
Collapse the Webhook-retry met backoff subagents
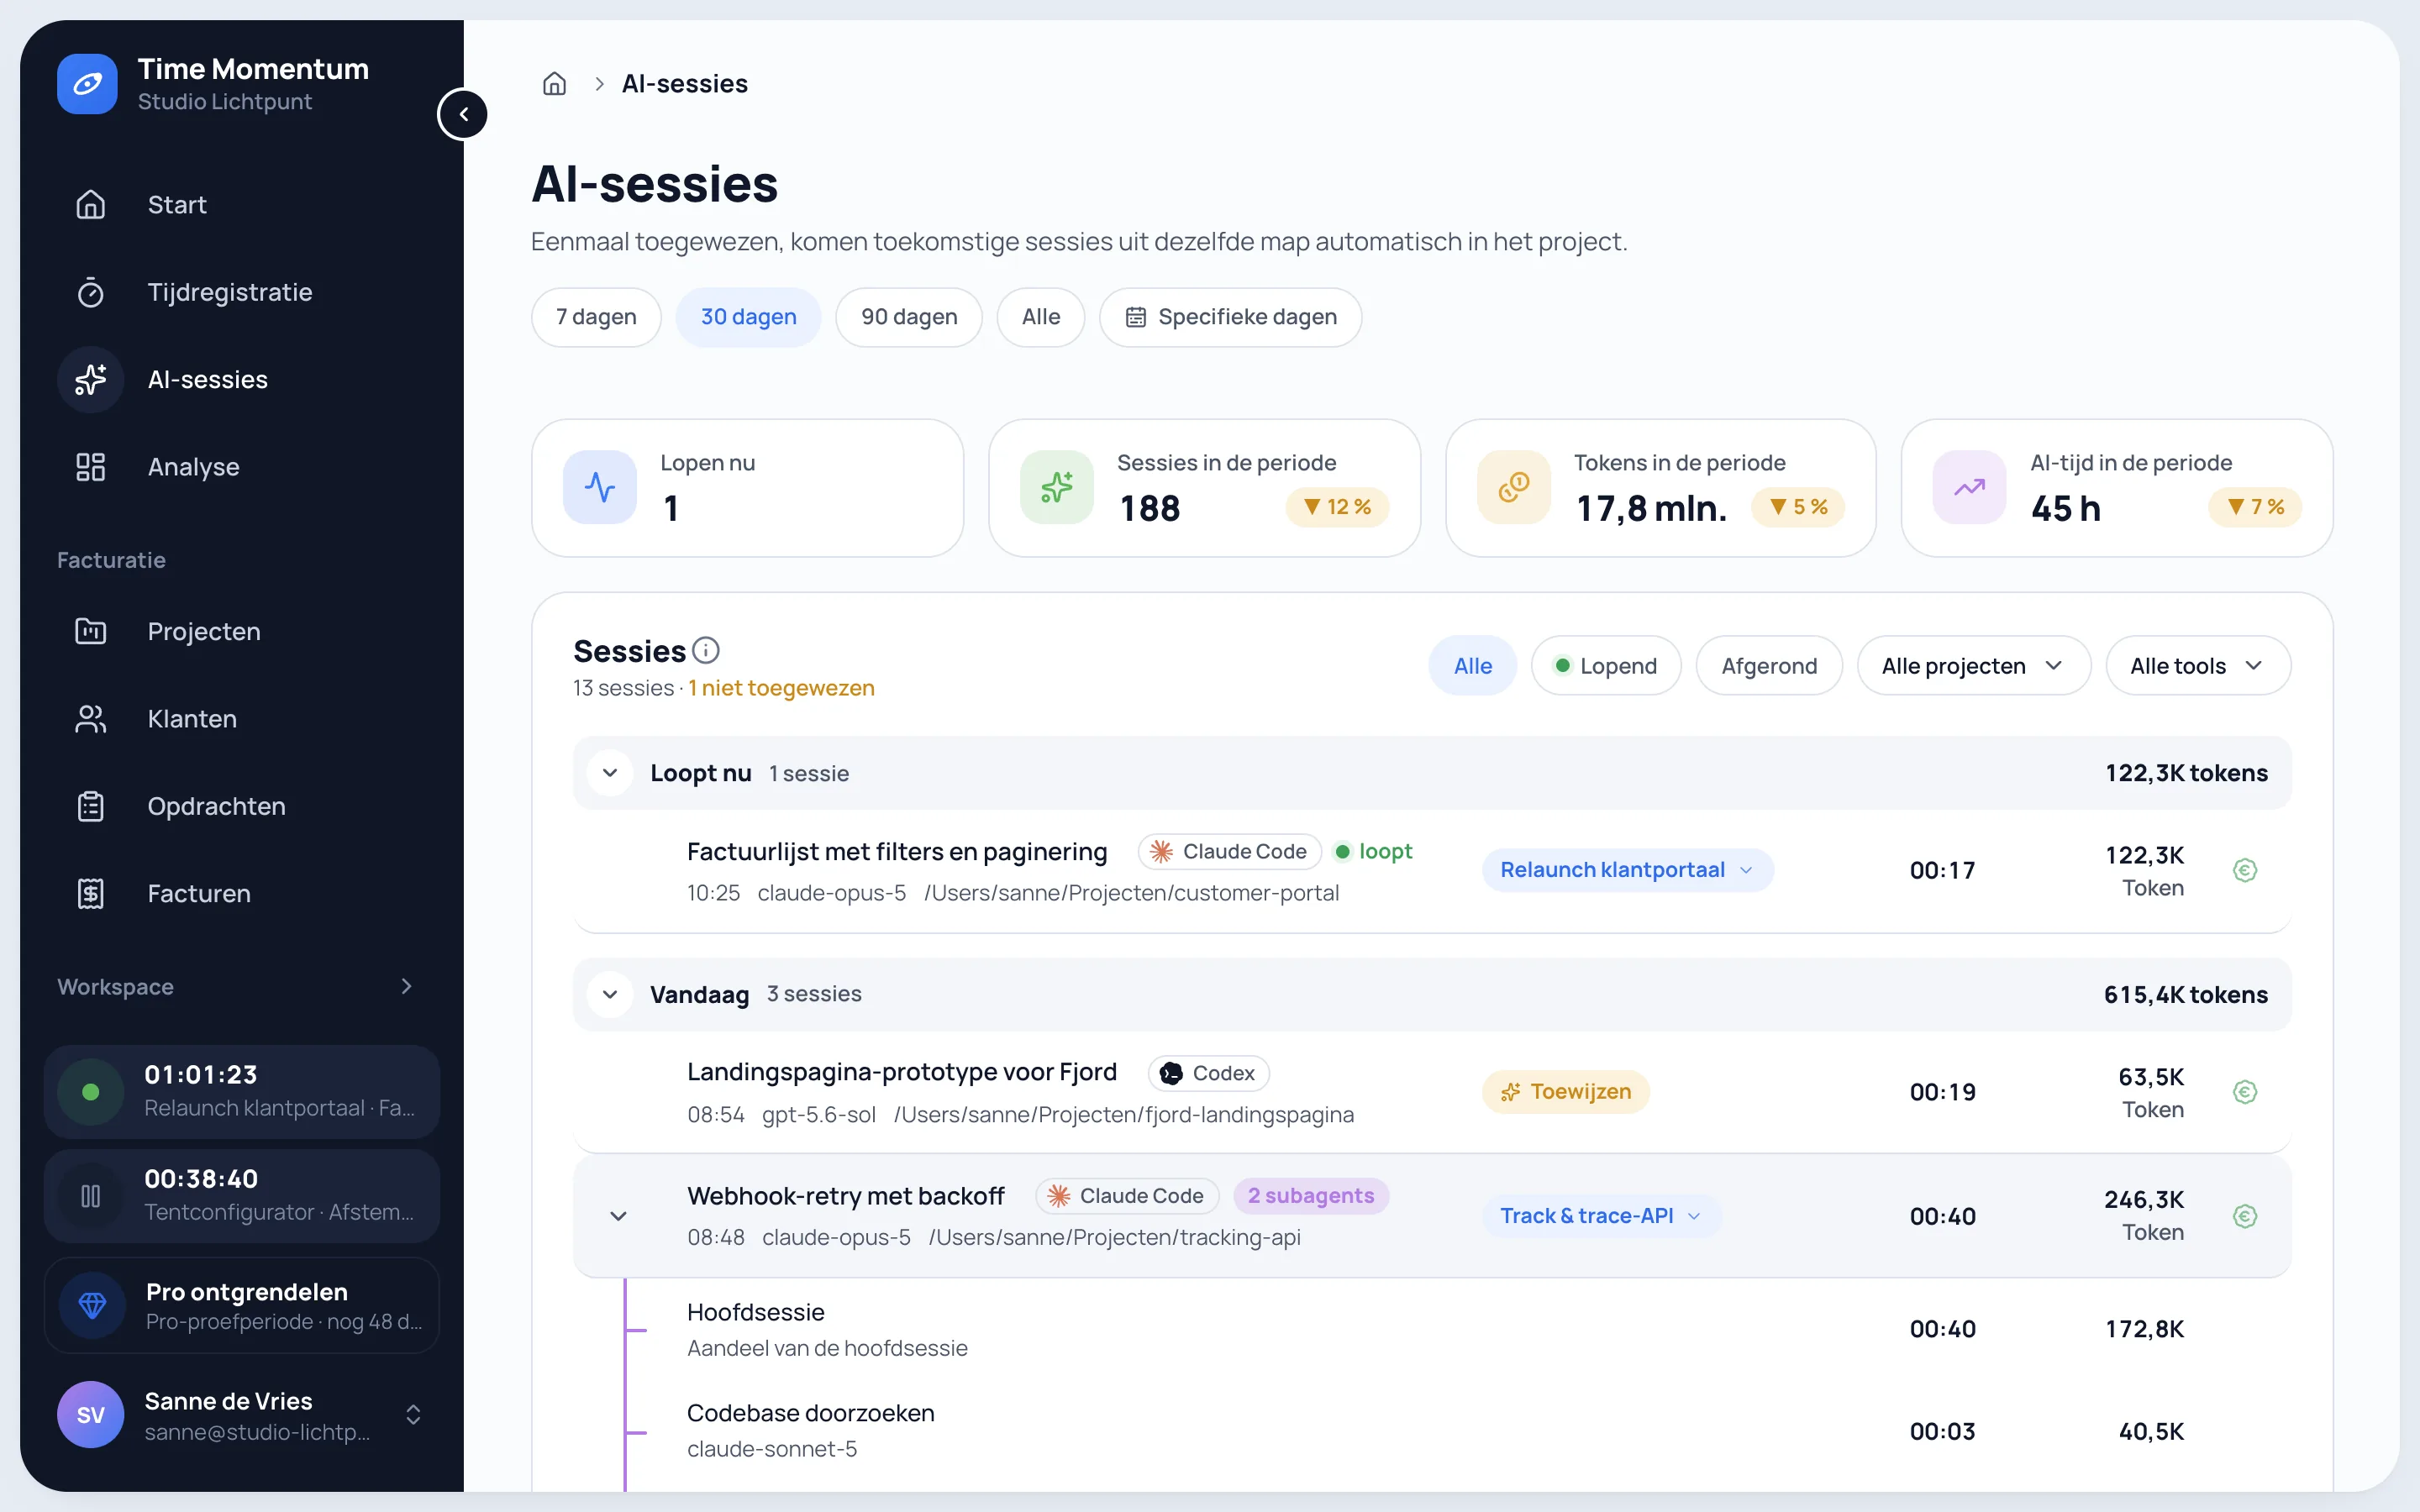tap(619, 1216)
